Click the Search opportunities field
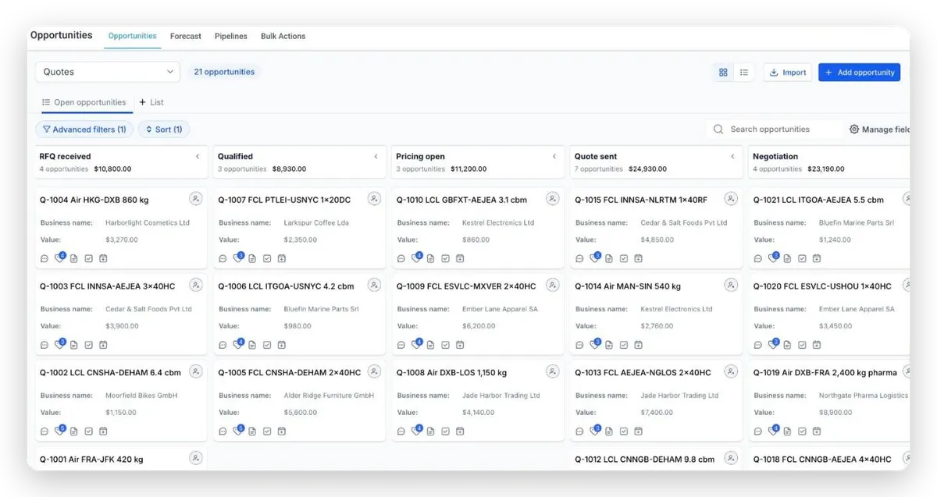 (773, 130)
